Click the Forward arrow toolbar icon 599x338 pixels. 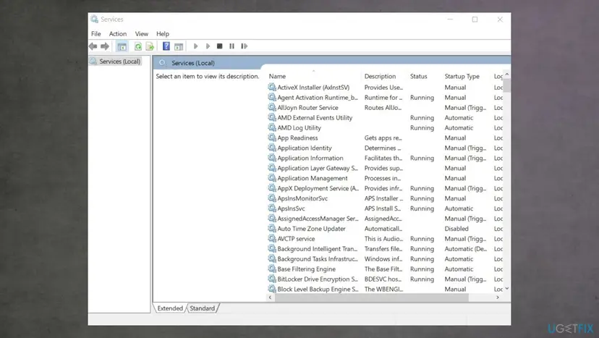pos(105,46)
